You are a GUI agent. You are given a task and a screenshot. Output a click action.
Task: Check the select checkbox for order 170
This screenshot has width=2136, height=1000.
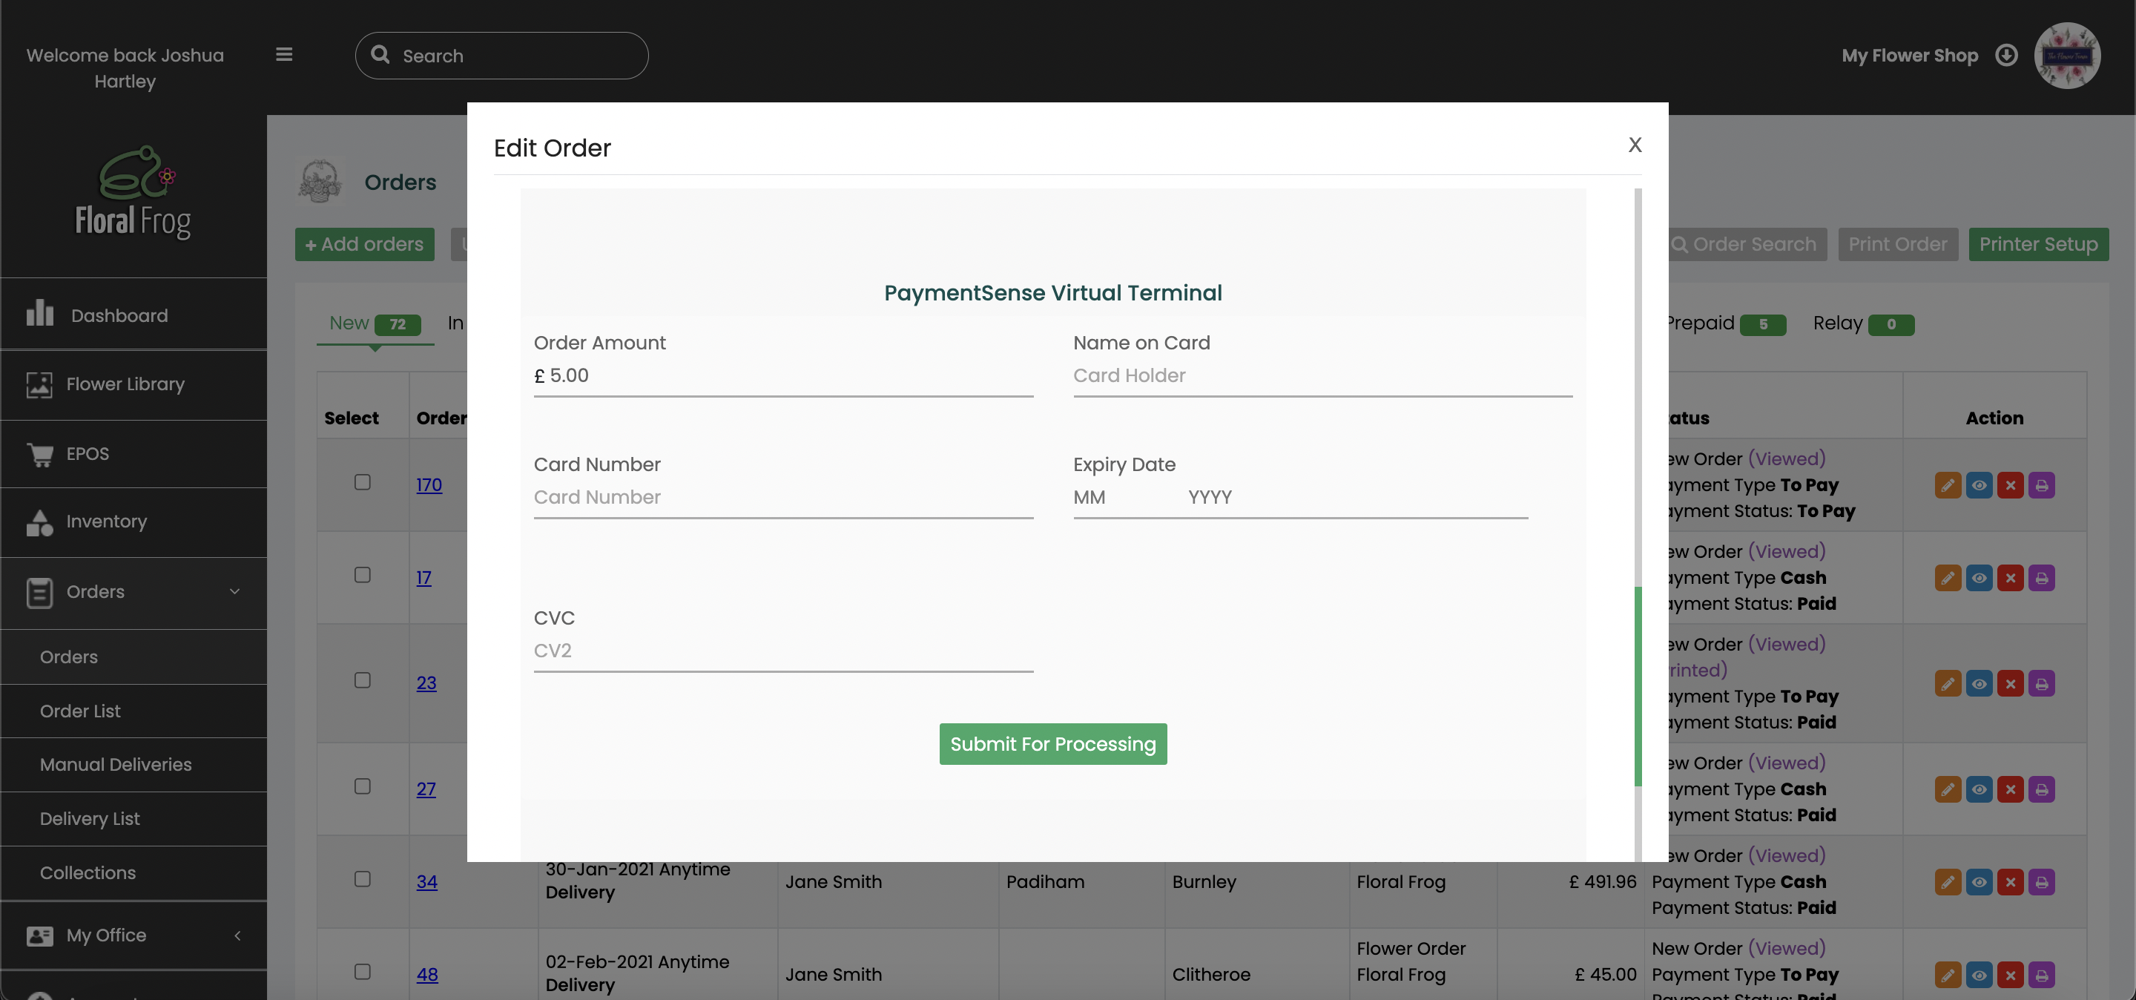361,484
